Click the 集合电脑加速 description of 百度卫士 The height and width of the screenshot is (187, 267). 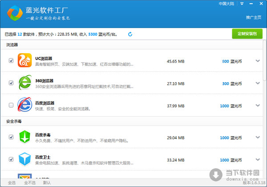point(84,163)
